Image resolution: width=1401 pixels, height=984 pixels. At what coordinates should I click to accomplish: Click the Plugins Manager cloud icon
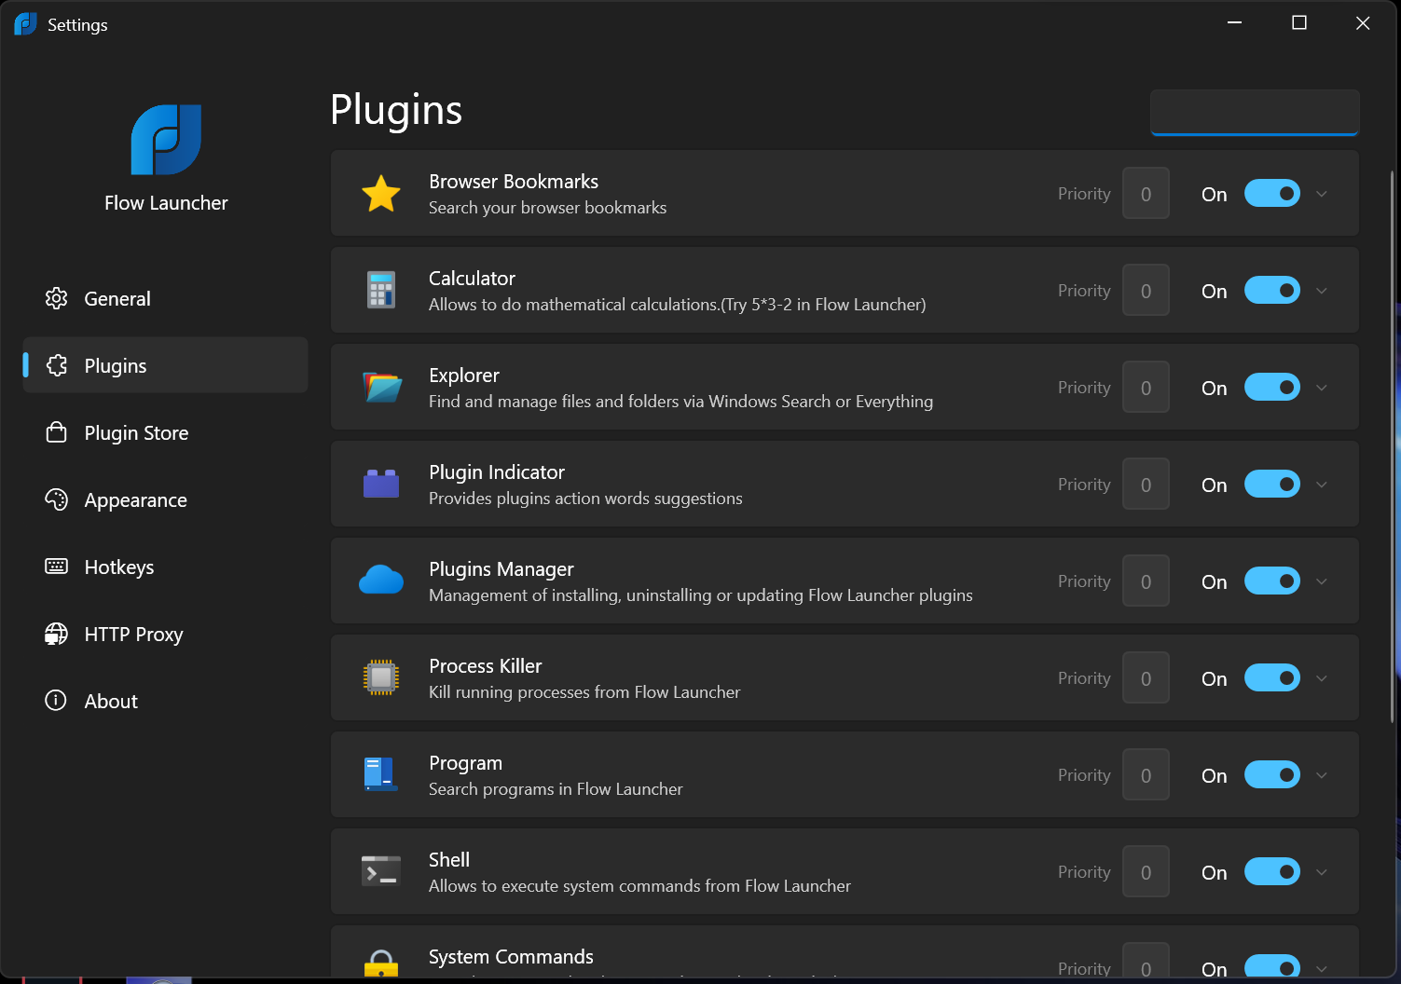[x=381, y=581]
